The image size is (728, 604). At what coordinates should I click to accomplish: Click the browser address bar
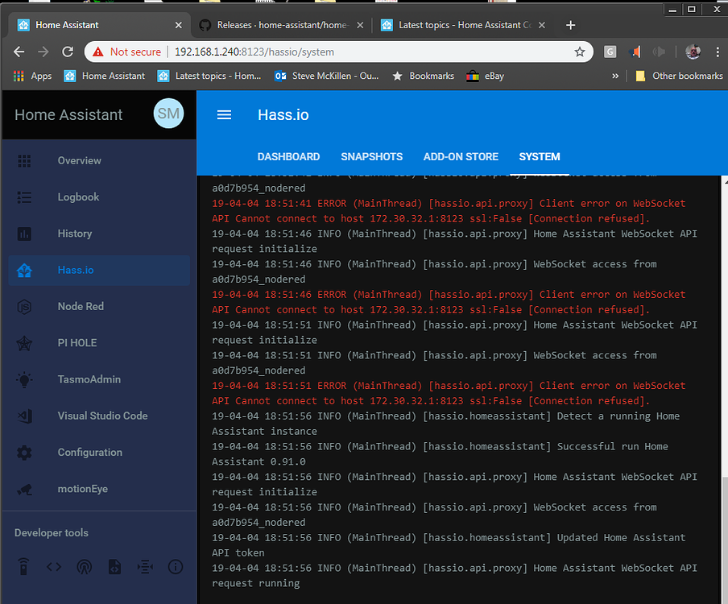(322, 51)
